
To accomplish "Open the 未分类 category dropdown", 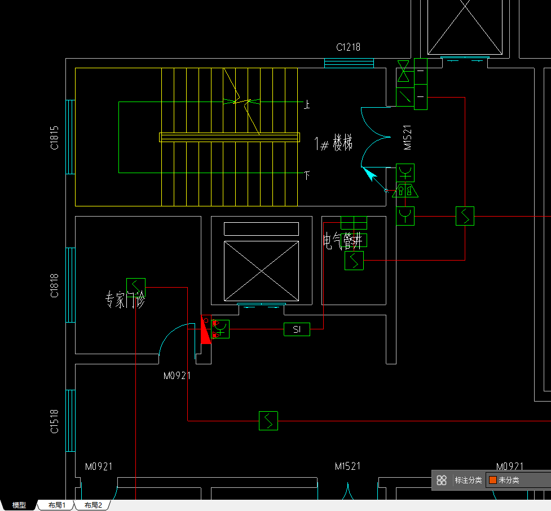I will click(518, 480).
